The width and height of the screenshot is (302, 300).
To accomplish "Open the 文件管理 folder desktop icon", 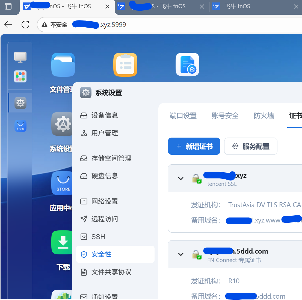I will 63,65.
